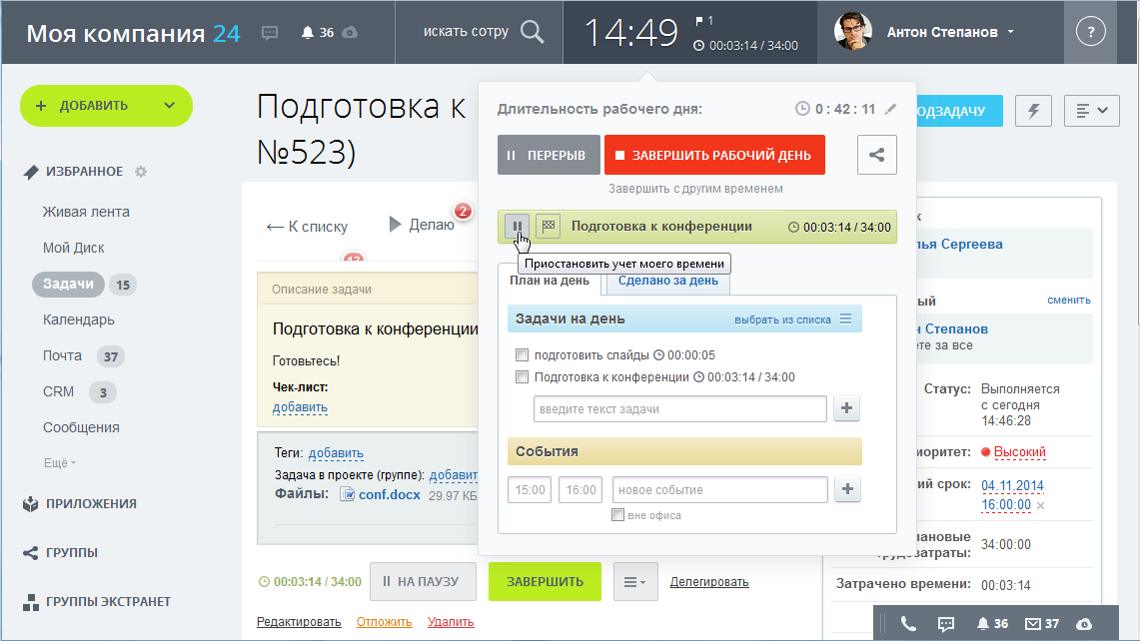Switch to the 'Сделано за день' tab

coord(667,281)
